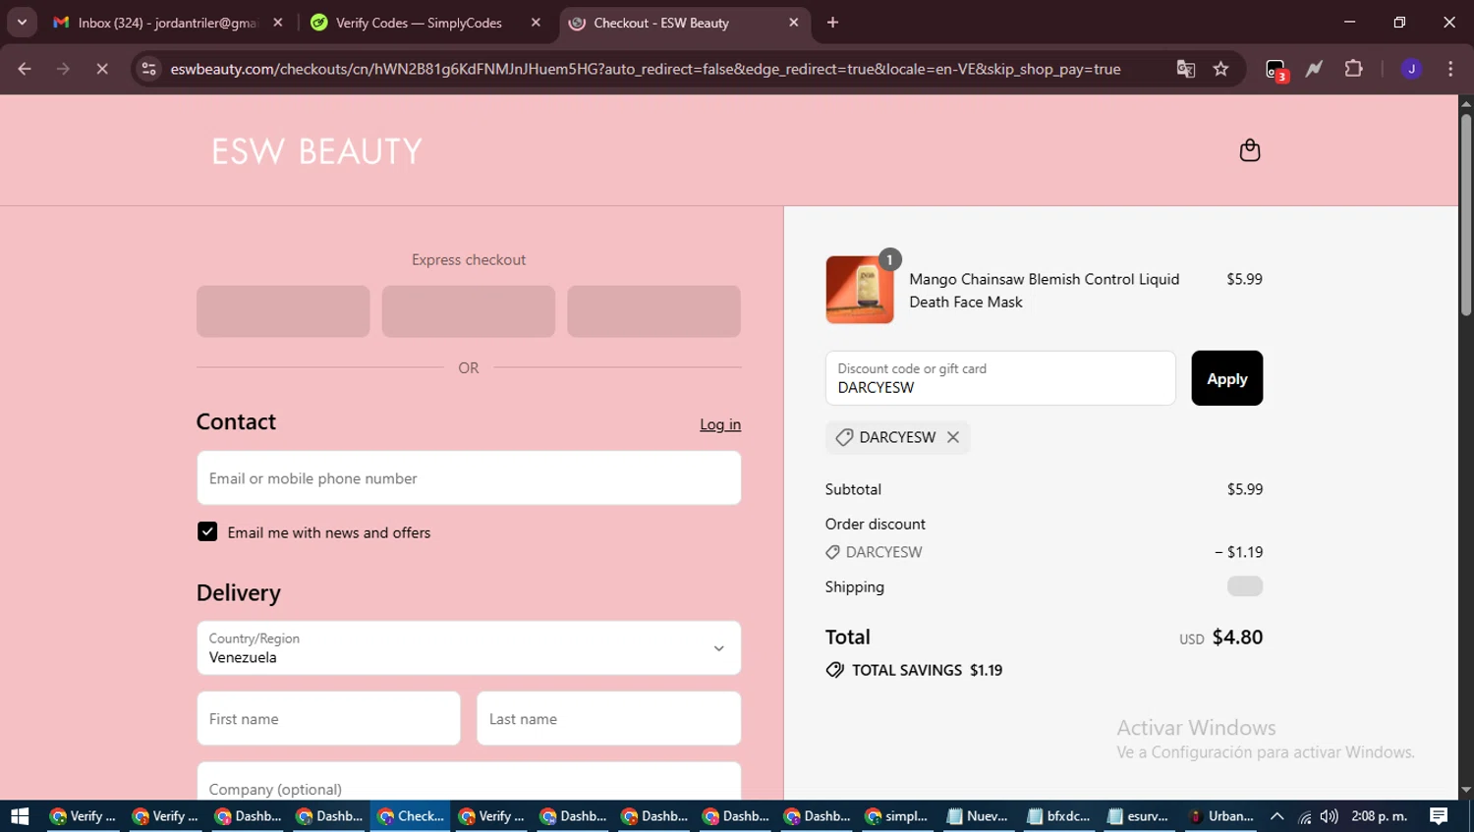1474x832 pixels.
Task: Bookmark this page with the star icon
Action: point(1220,69)
